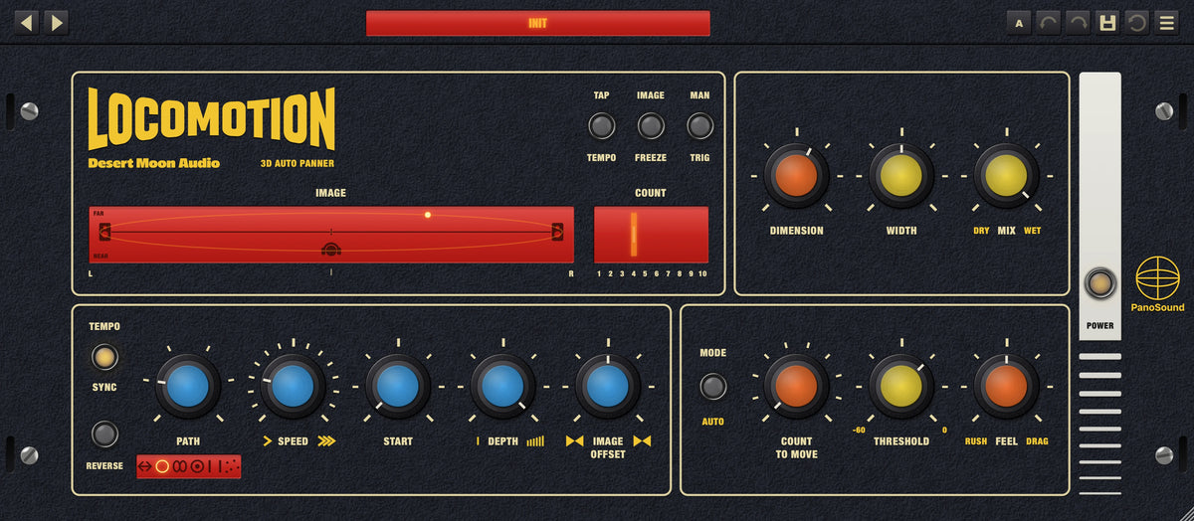Click count number 10 under the COUNT display
The width and height of the screenshot is (1194, 521).
(x=702, y=273)
